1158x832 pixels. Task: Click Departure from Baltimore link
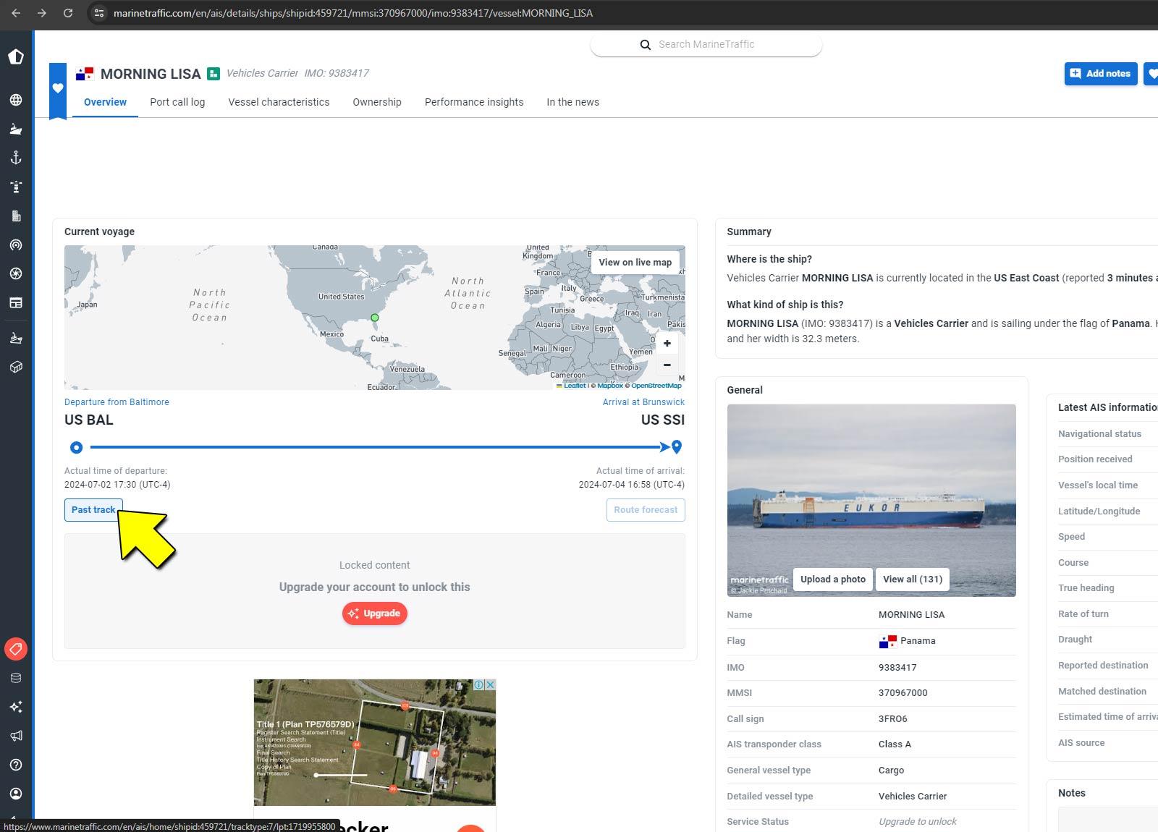pyautogui.click(x=117, y=402)
